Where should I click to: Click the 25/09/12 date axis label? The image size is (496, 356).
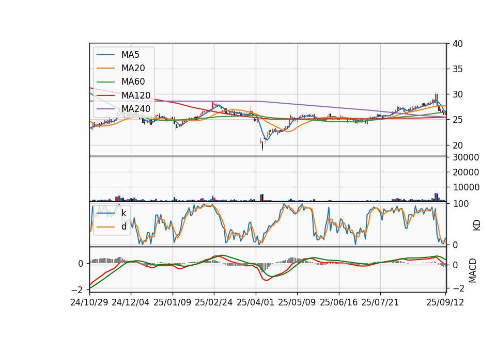coord(445,302)
